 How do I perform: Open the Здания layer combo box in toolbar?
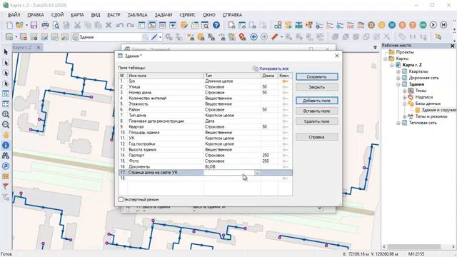107,37
